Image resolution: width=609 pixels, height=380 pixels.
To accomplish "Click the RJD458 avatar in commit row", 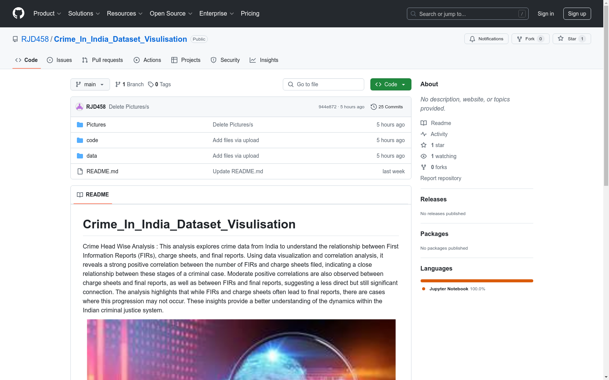I will pos(80,107).
